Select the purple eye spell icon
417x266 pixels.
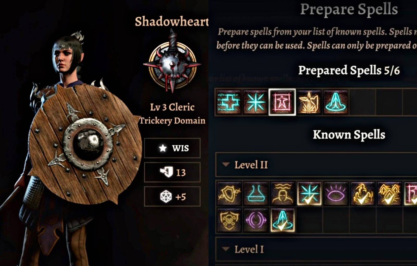tap(336, 194)
